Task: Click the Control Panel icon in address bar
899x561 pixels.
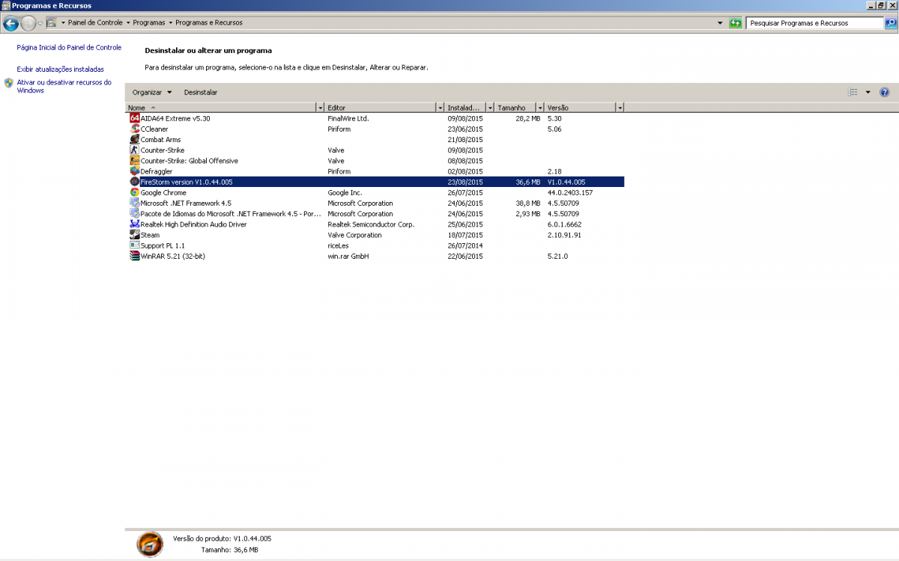Action: pos(51,22)
